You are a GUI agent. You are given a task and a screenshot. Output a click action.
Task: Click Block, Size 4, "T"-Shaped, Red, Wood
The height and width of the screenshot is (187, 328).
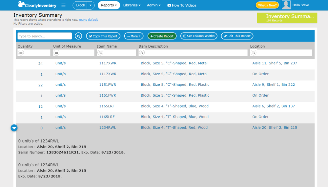[174, 128]
